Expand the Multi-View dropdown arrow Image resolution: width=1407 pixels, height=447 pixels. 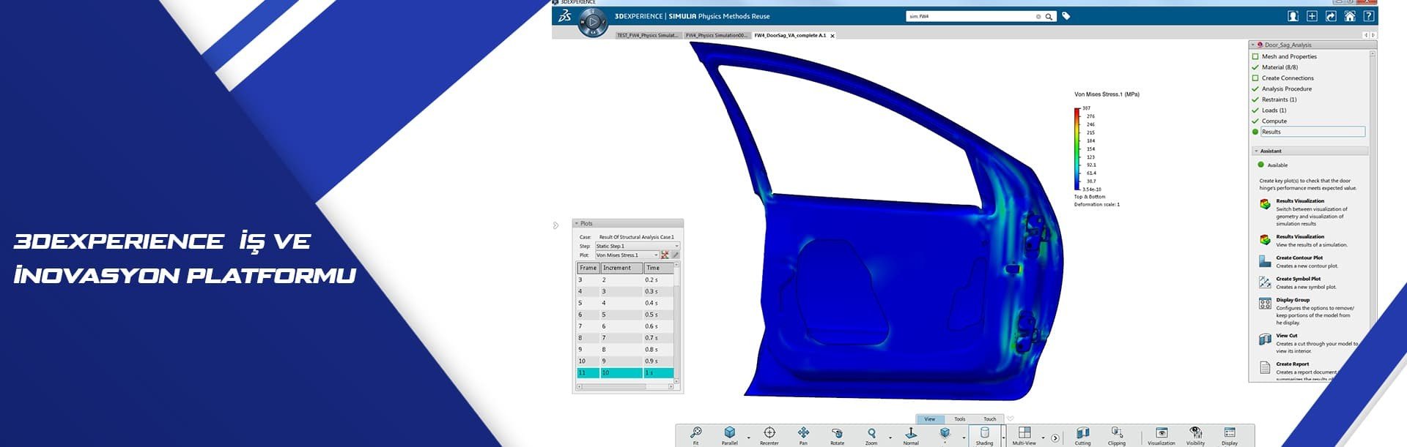tap(1043, 437)
